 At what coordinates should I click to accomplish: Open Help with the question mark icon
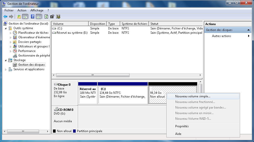click(x=33, y=16)
